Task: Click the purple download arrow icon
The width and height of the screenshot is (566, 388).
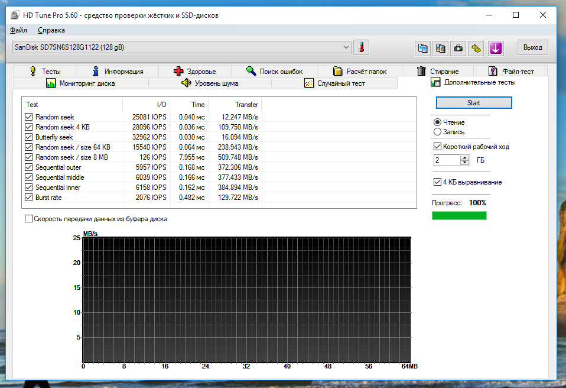Action: tap(496, 48)
